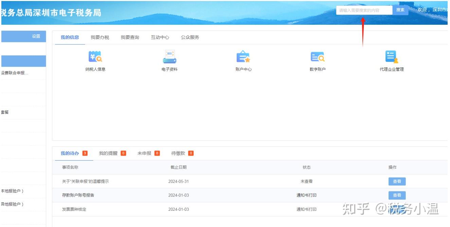
Task: Click the 状态 column header
Action: point(306,167)
